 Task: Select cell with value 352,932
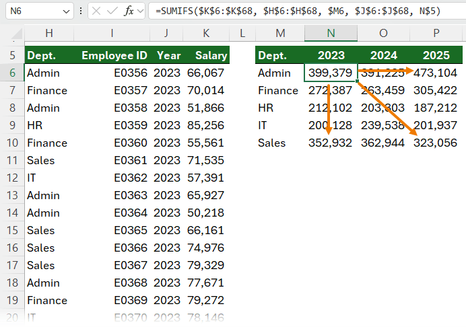pos(331,143)
